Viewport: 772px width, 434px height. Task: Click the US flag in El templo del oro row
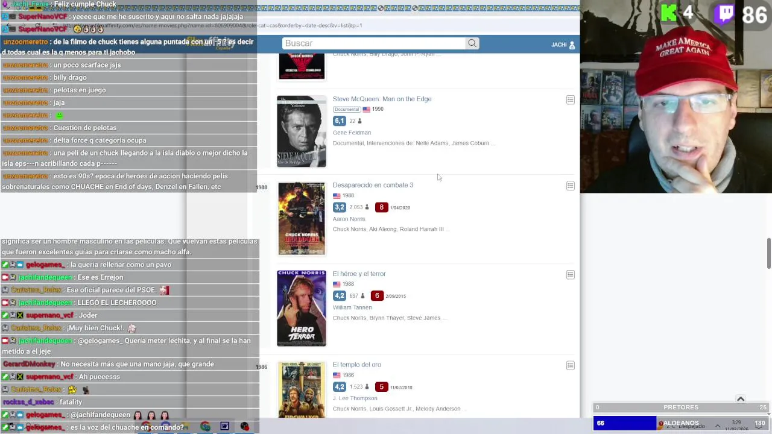coord(337,376)
